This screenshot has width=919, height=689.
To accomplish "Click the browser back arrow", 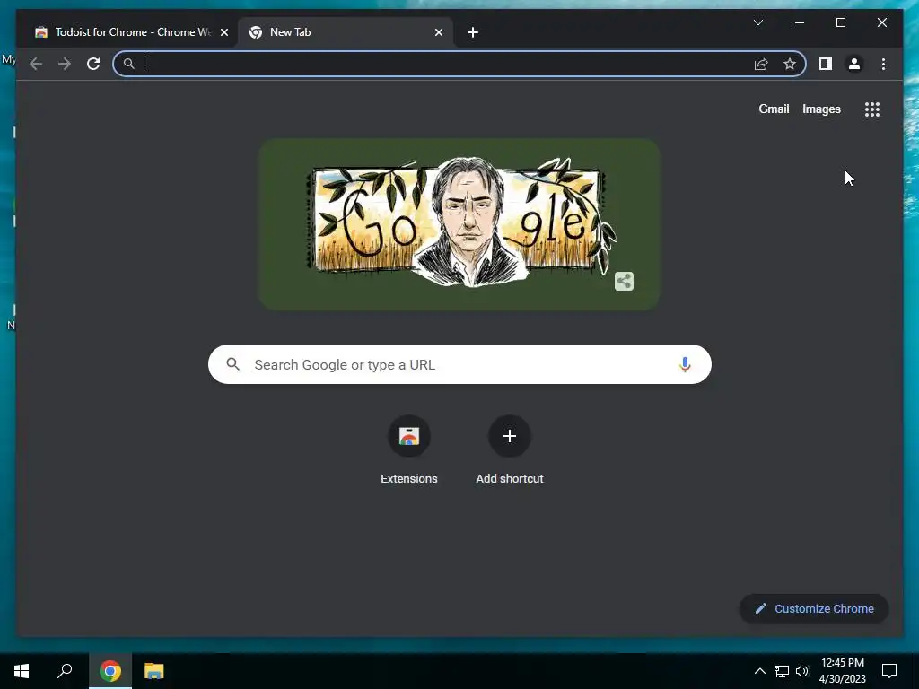I will (x=36, y=64).
